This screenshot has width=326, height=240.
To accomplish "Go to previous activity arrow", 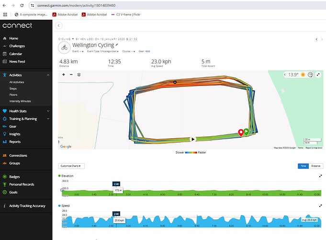I will pos(316,39).
